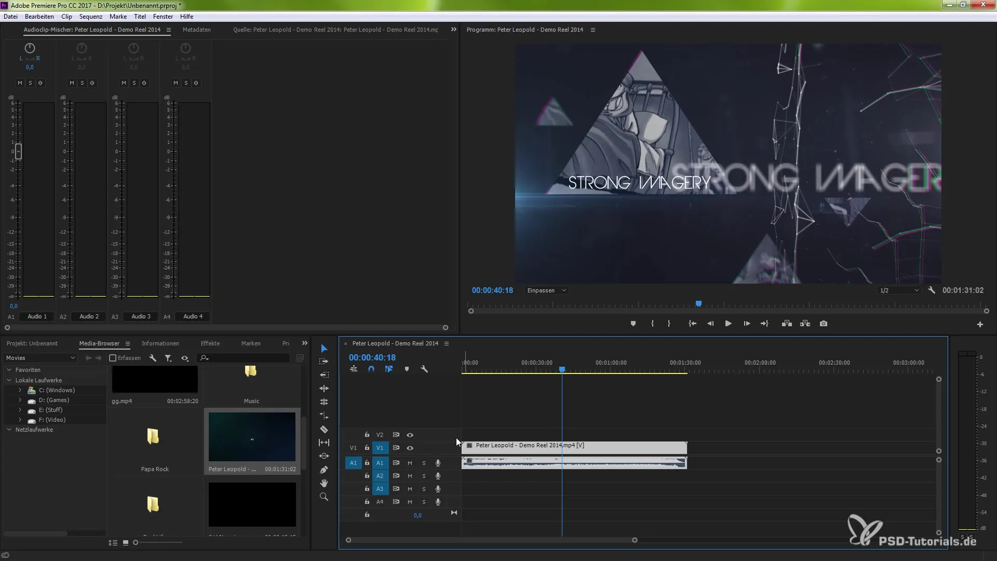Adjust Audio 1 pan knob
Screen dimensions: 997x561
click(x=30, y=48)
